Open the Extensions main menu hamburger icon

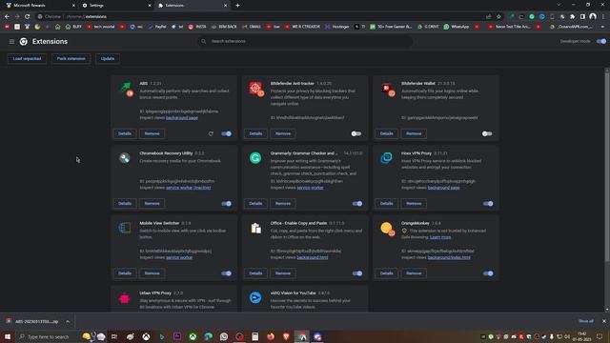(x=11, y=42)
